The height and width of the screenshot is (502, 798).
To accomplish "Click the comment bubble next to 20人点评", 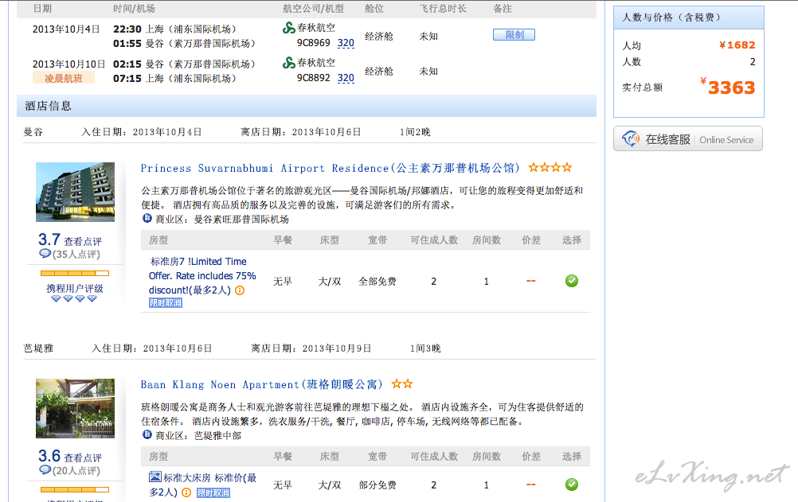I will pos(45,470).
